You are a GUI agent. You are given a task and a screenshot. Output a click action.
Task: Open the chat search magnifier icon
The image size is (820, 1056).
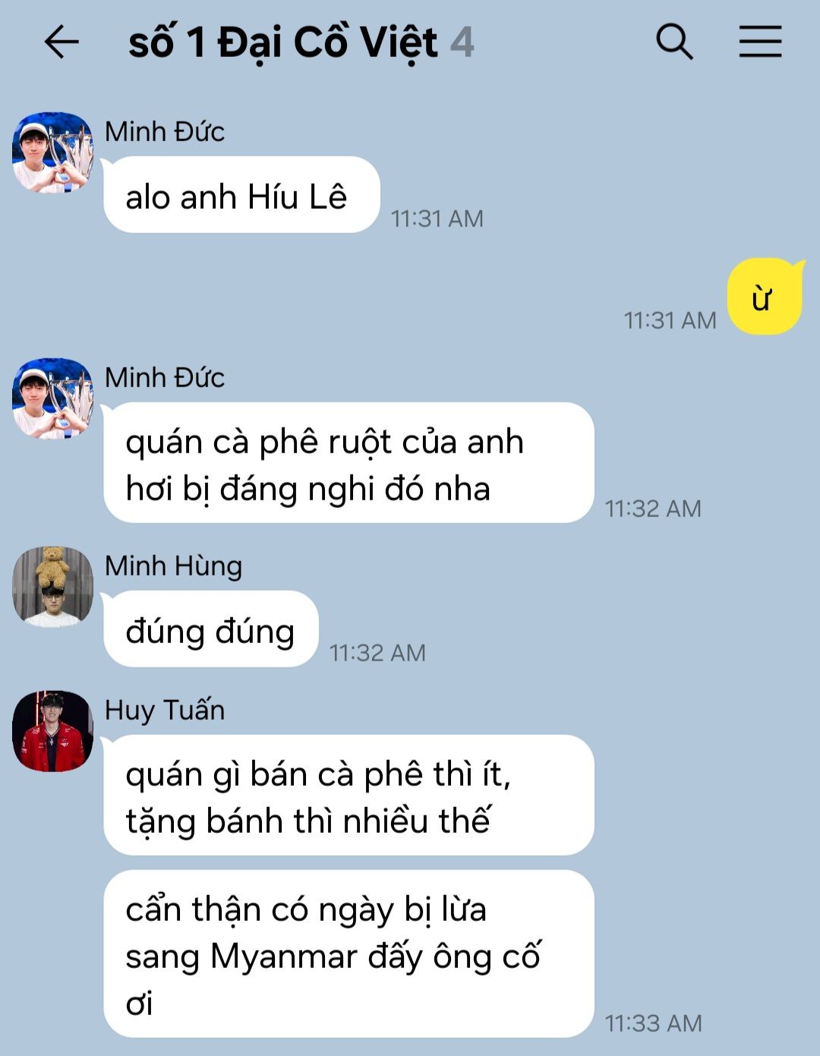(674, 41)
